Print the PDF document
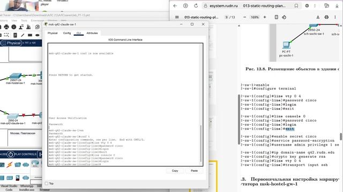343x192 pixels. (x=326, y=17)
